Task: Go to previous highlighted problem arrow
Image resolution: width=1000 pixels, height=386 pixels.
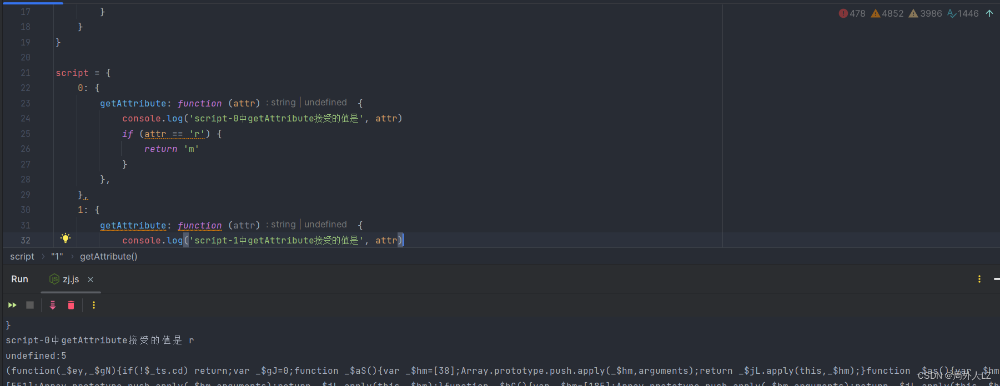Action: tap(989, 13)
